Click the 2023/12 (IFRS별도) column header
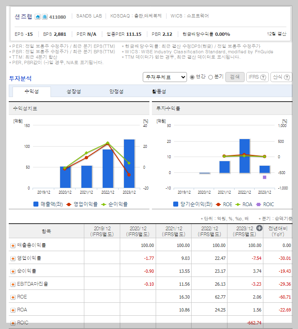 coord(245,231)
